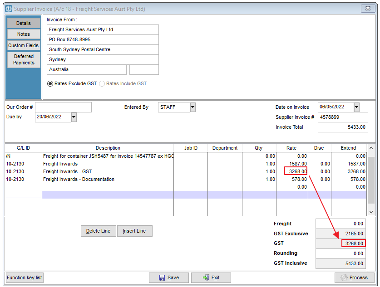Click the PO Box address field

click(x=103, y=40)
